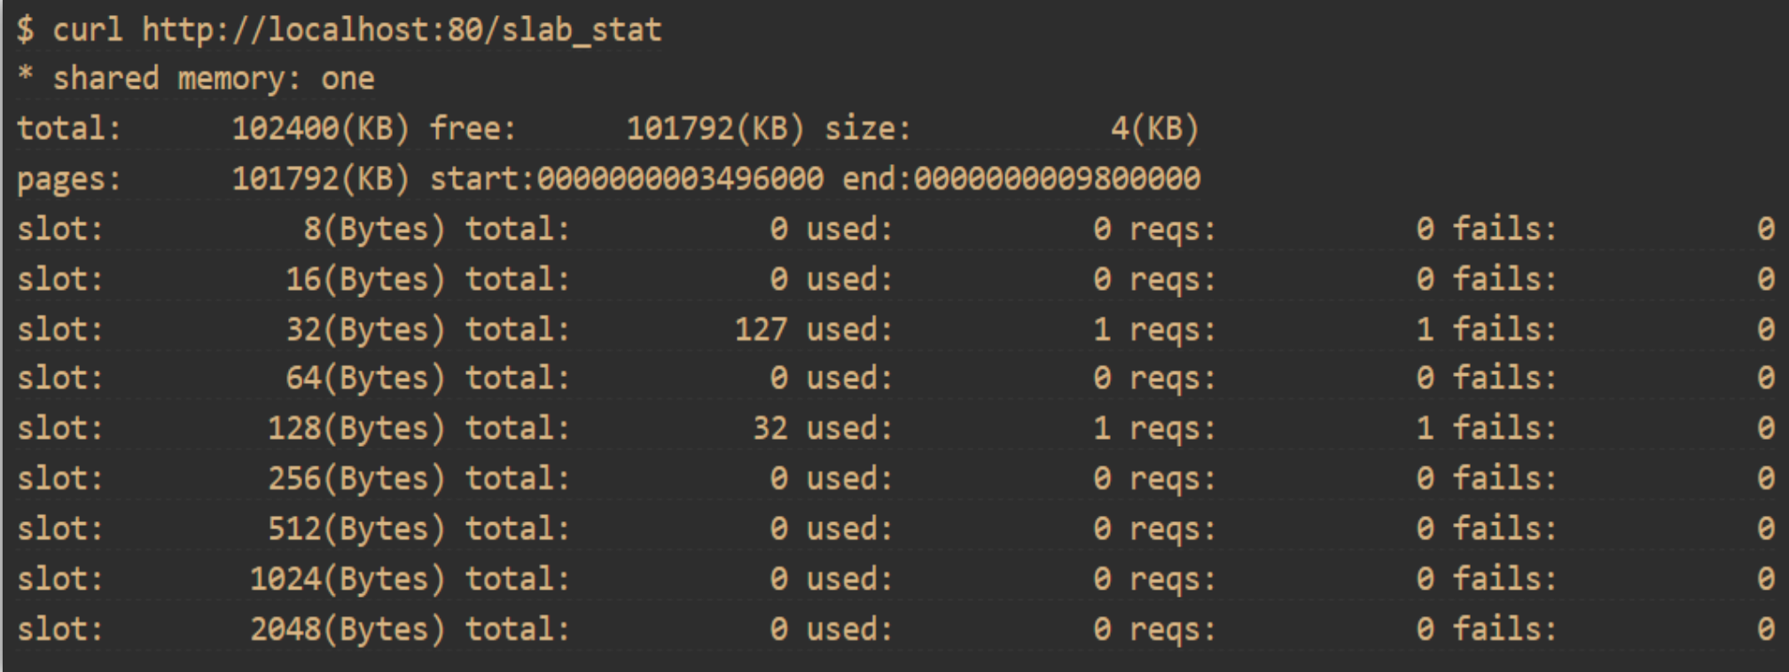Click the 1024(Bytes) slot size
The image size is (1789, 672).
tap(347, 579)
